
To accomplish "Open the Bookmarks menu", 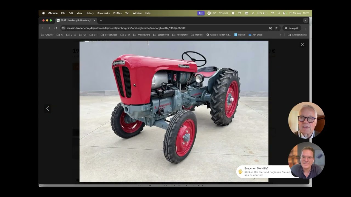I will point(103,13).
